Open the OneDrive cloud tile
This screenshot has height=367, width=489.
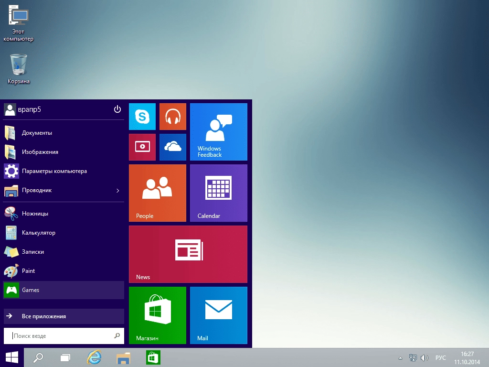[173, 147]
